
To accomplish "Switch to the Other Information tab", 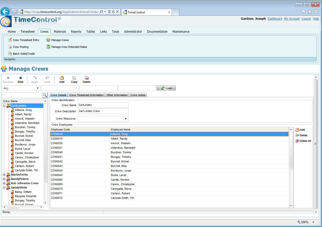I will tap(117, 95).
